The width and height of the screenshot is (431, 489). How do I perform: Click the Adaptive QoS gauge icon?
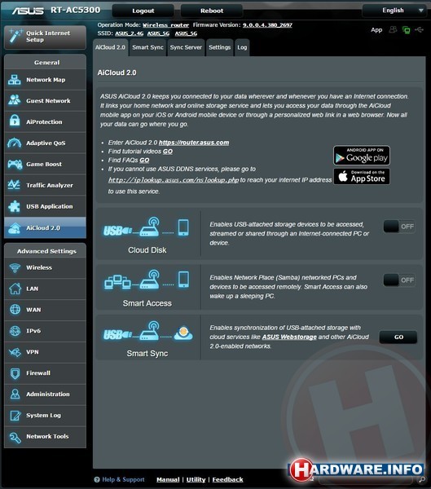[15, 143]
